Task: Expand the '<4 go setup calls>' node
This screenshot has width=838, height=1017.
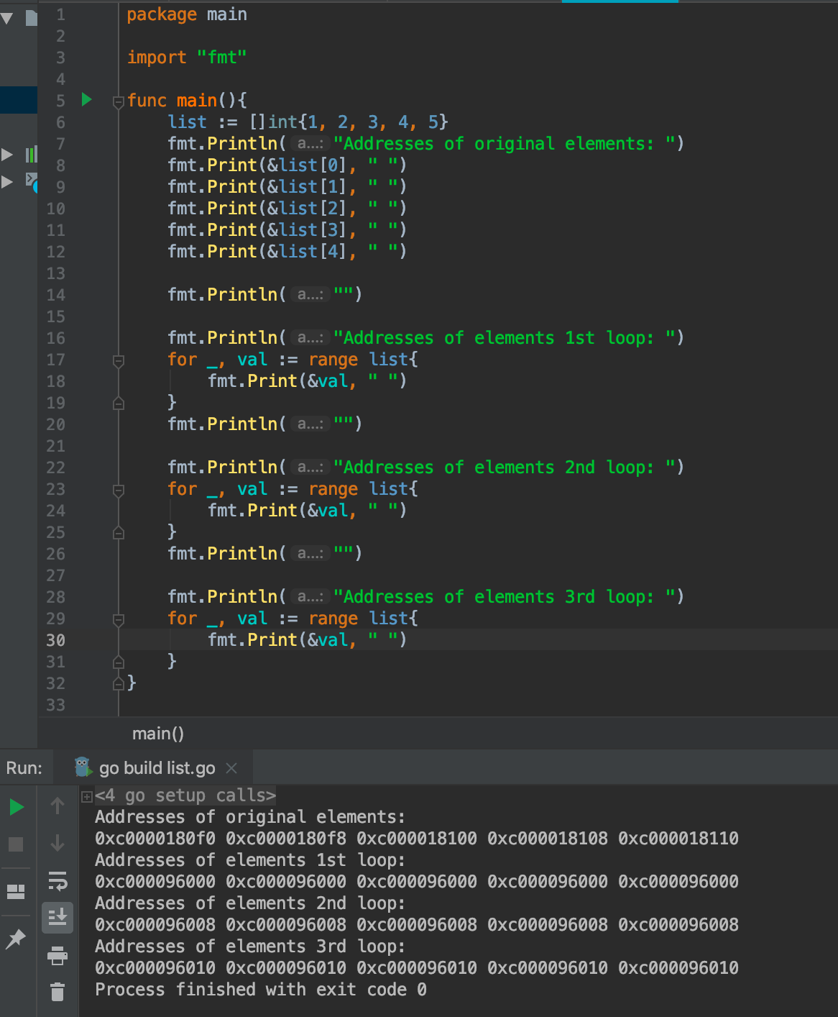Action: point(86,795)
